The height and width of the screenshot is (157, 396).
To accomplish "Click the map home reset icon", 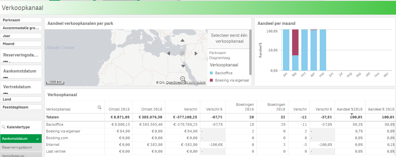I will [182, 53].
